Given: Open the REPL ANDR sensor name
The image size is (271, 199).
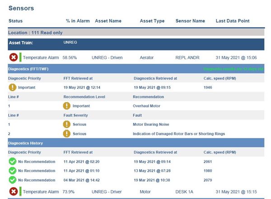Looking at the screenshot, I should (x=187, y=58).
